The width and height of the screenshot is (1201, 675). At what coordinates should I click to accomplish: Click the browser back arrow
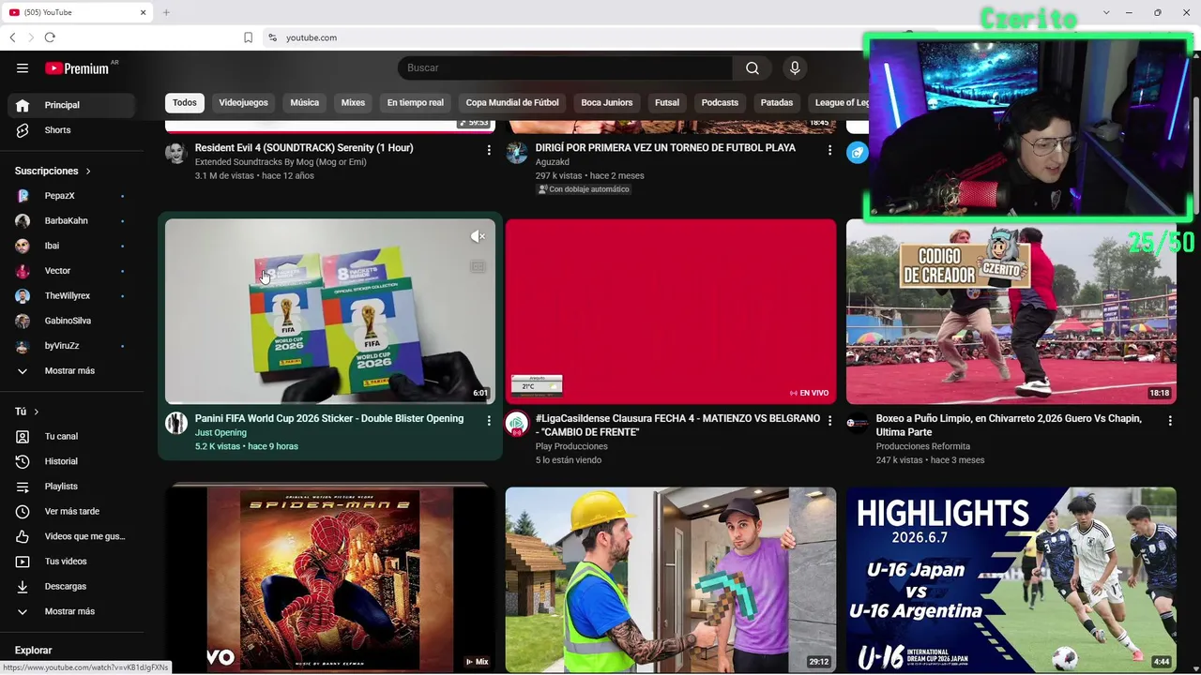pos(12,37)
